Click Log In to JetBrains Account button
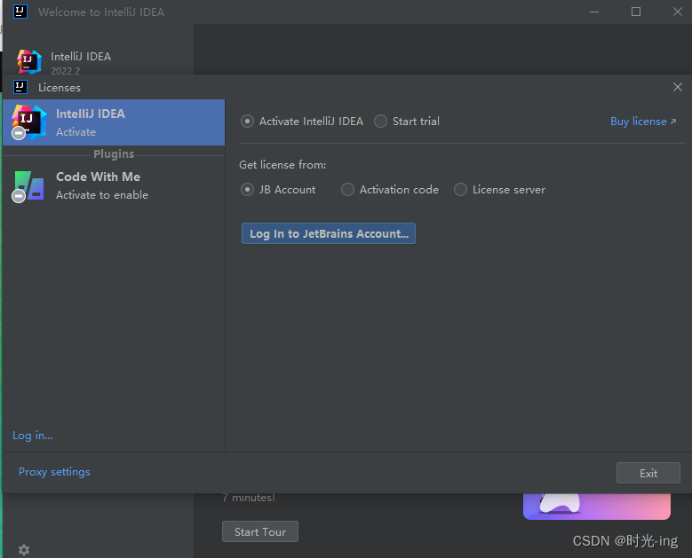 (329, 233)
